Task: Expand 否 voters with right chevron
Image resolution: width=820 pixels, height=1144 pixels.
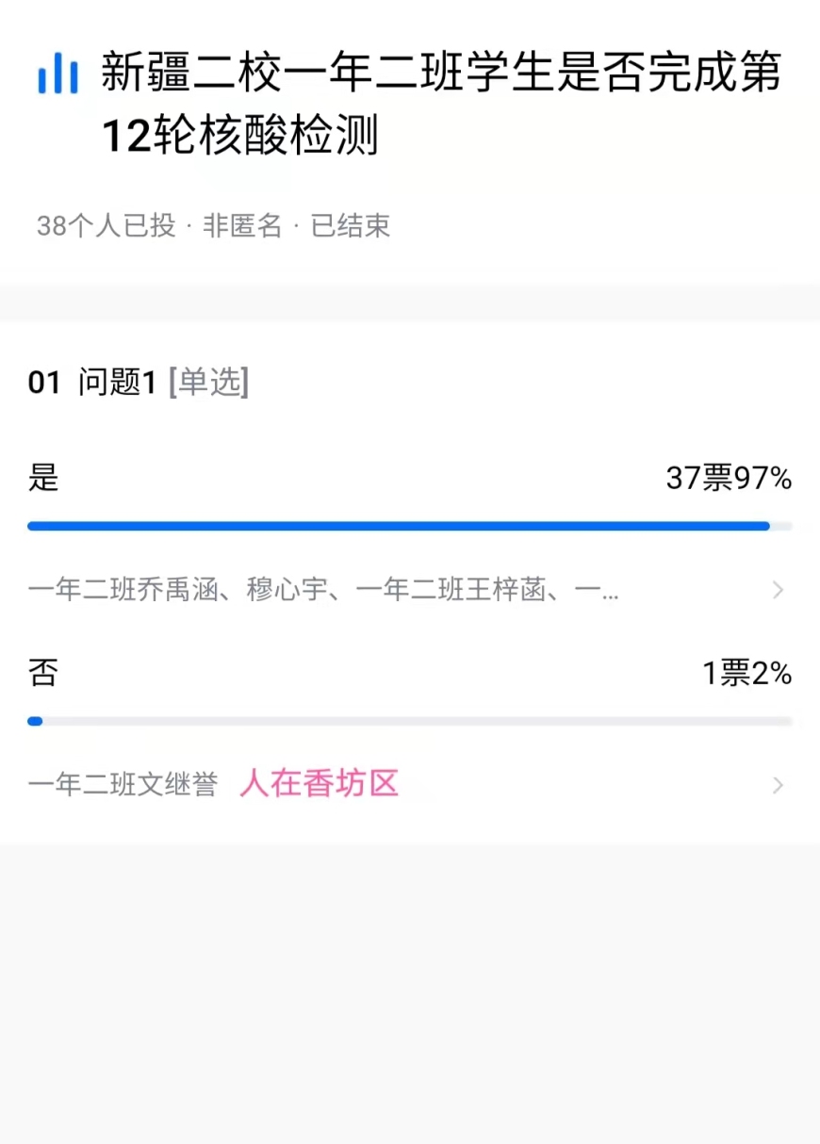Action: click(778, 785)
